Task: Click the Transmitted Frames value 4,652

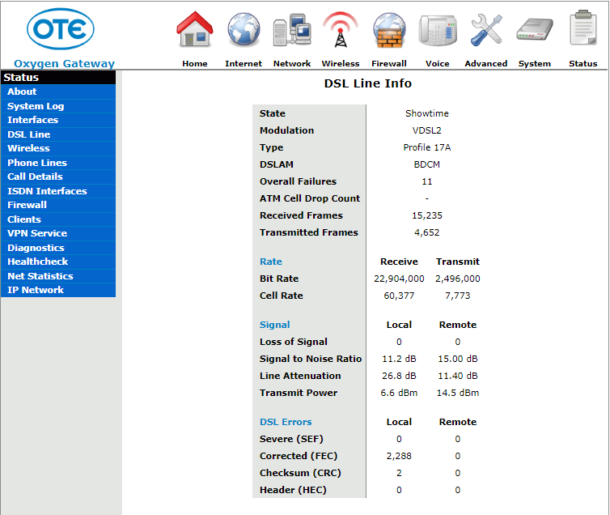Action: click(x=427, y=232)
